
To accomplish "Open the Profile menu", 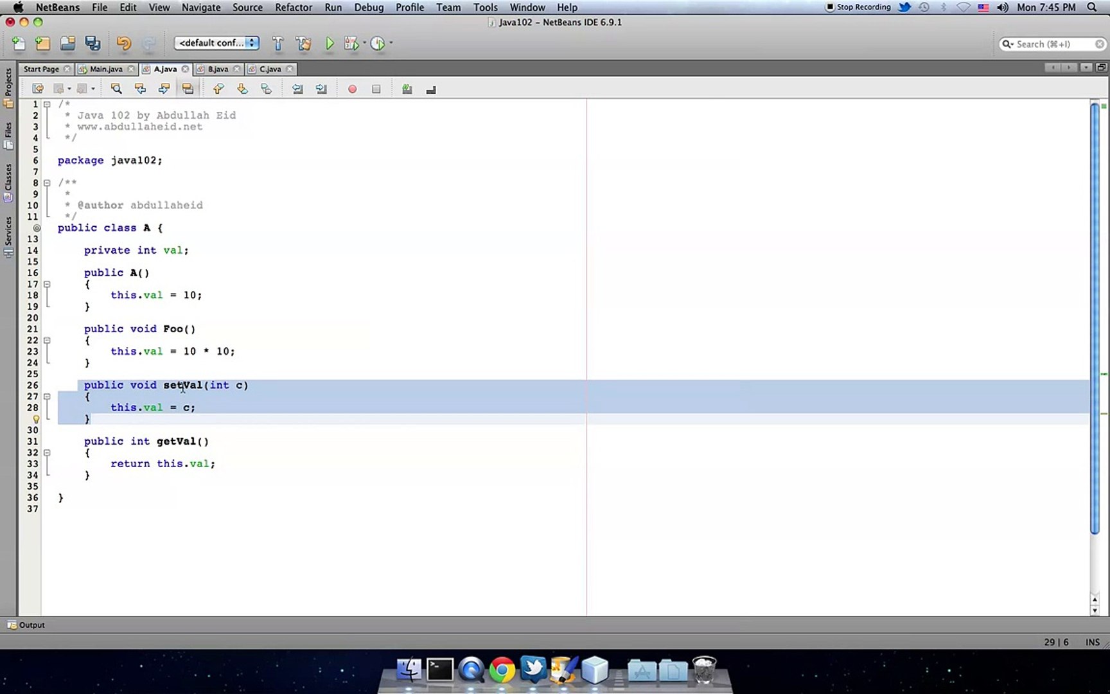I will (x=410, y=8).
